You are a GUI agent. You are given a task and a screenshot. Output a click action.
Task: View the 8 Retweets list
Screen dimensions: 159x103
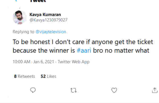[x=25, y=76]
